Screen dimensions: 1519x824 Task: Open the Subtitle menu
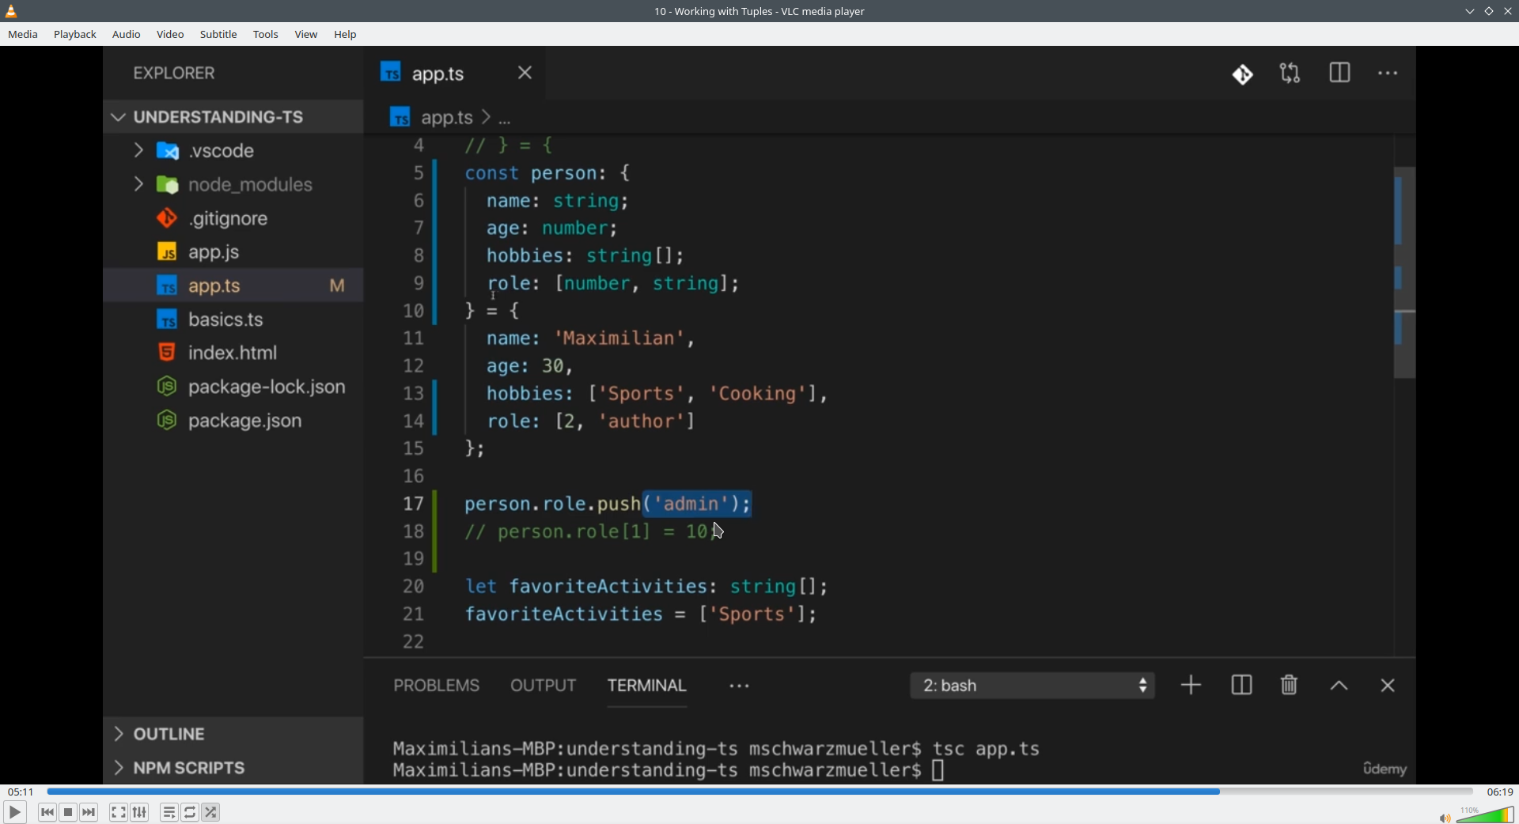tap(218, 35)
